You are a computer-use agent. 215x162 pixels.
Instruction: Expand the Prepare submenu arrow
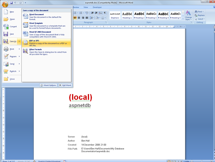[x=19, y=56]
